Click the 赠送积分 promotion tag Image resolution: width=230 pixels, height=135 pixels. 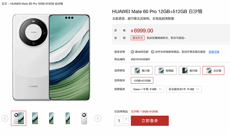tap(138, 38)
